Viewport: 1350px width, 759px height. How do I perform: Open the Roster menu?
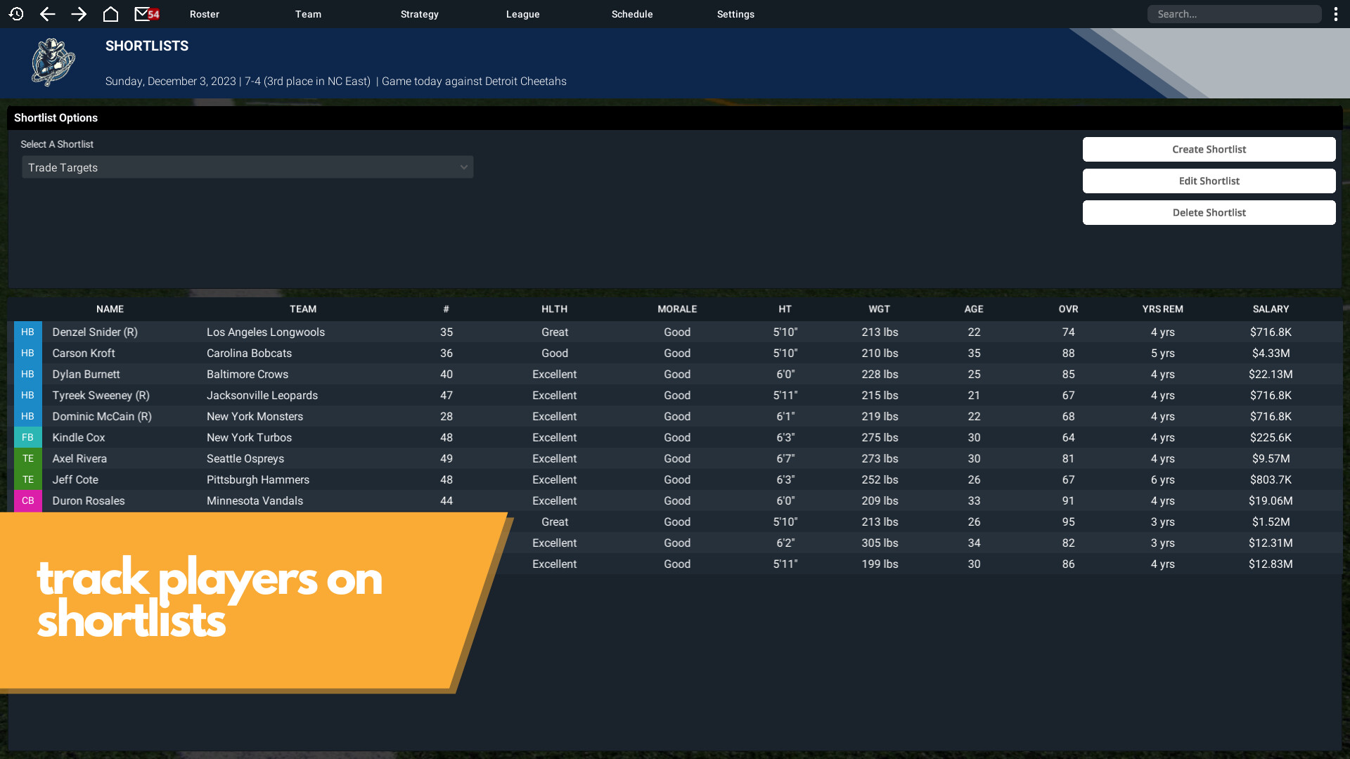tap(204, 14)
